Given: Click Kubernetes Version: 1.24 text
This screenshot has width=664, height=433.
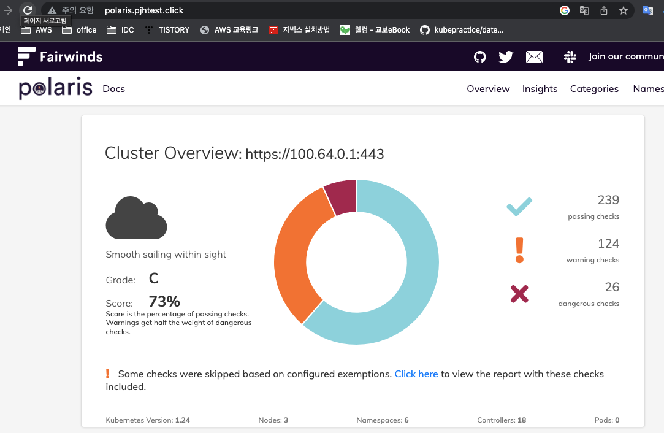Looking at the screenshot, I should click(148, 420).
